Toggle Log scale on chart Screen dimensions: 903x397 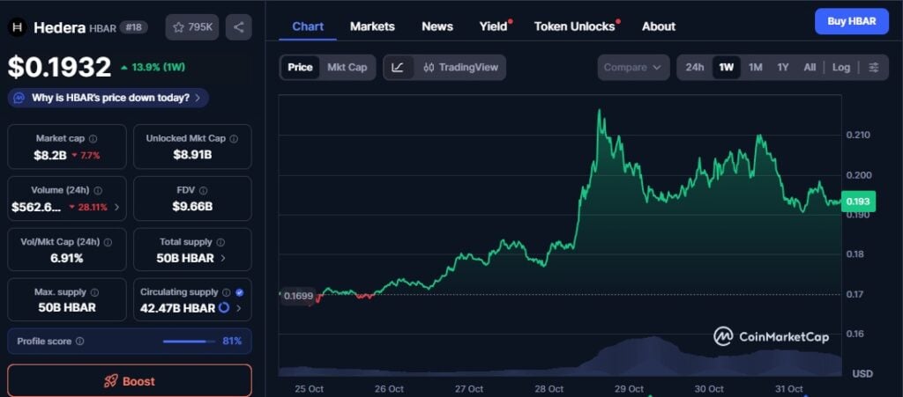point(841,68)
